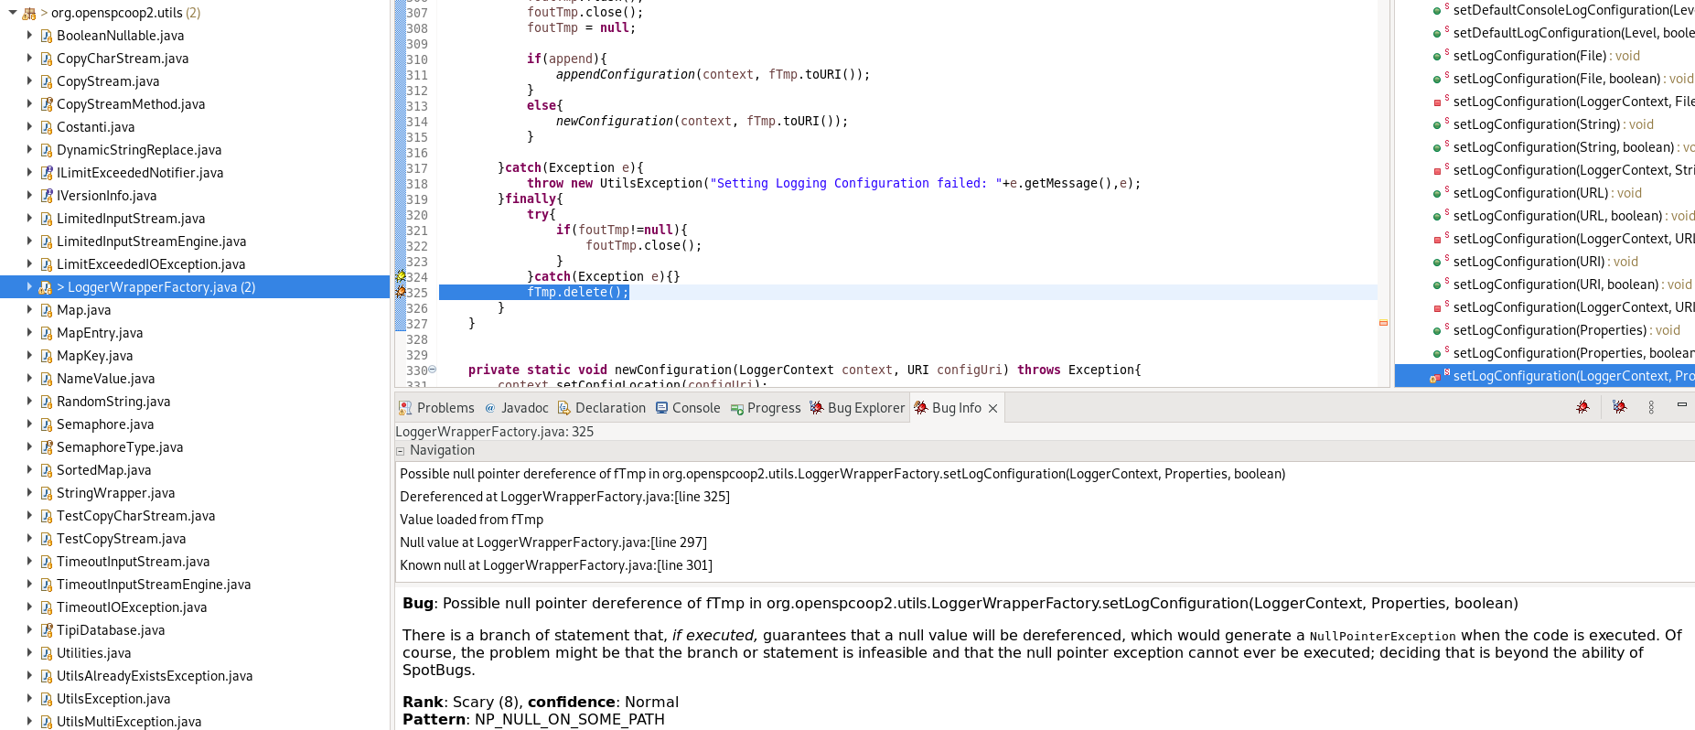Image resolution: width=1695 pixels, height=730 pixels.
Task: Click the private-method icon of setLogConfiguration(LoggerContext, URL
Action: tap(1437, 240)
